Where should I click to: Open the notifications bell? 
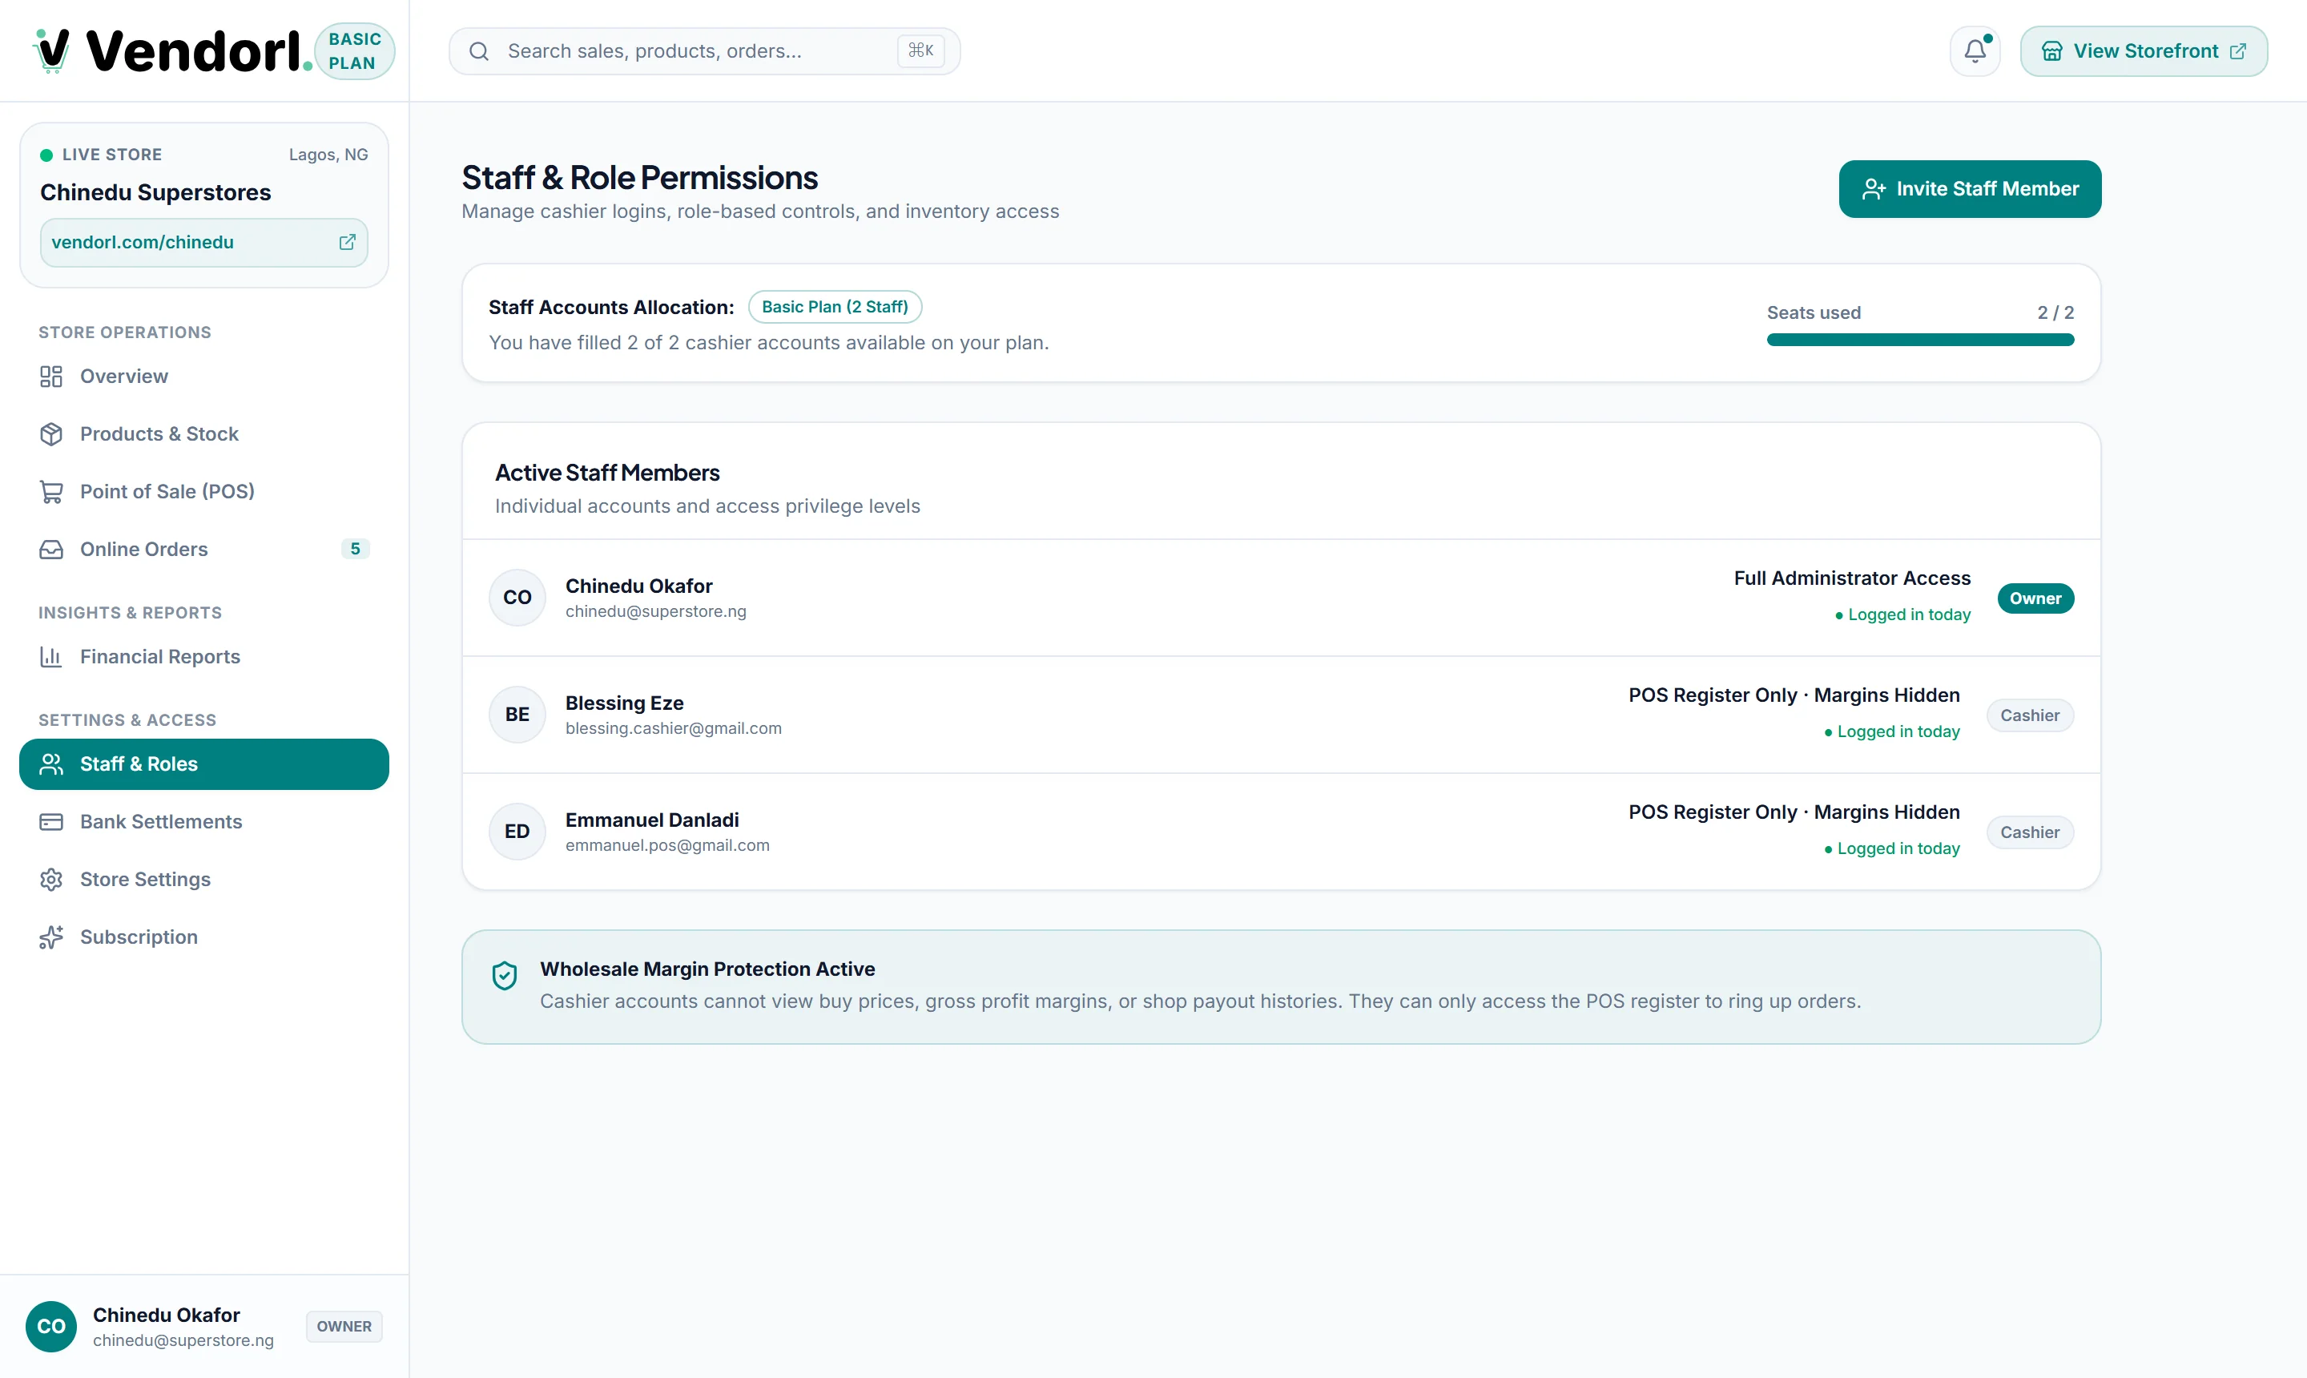coord(1975,51)
